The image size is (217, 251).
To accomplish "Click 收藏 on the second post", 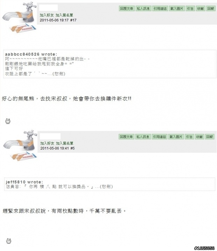I will point(199,137).
